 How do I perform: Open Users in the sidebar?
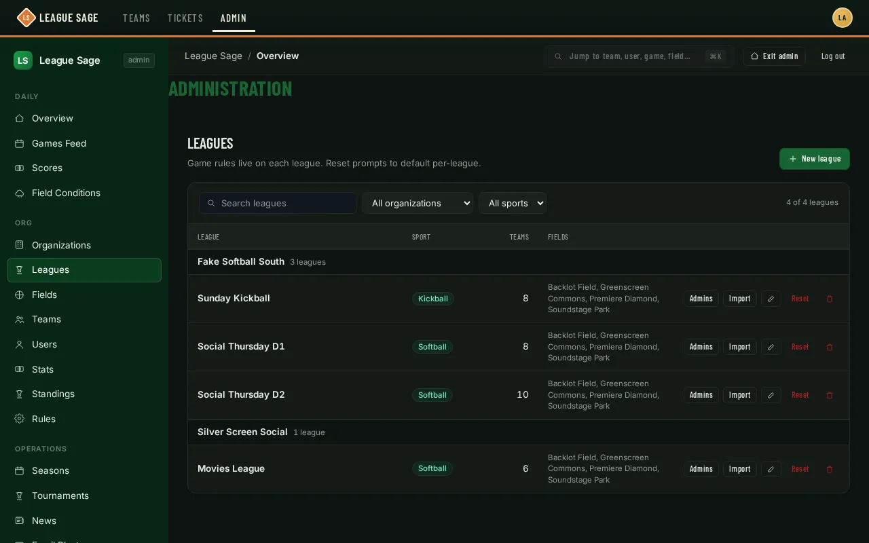point(84,344)
